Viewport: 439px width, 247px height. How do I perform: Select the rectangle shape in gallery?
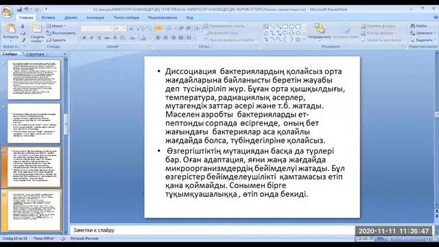(x=285, y=27)
